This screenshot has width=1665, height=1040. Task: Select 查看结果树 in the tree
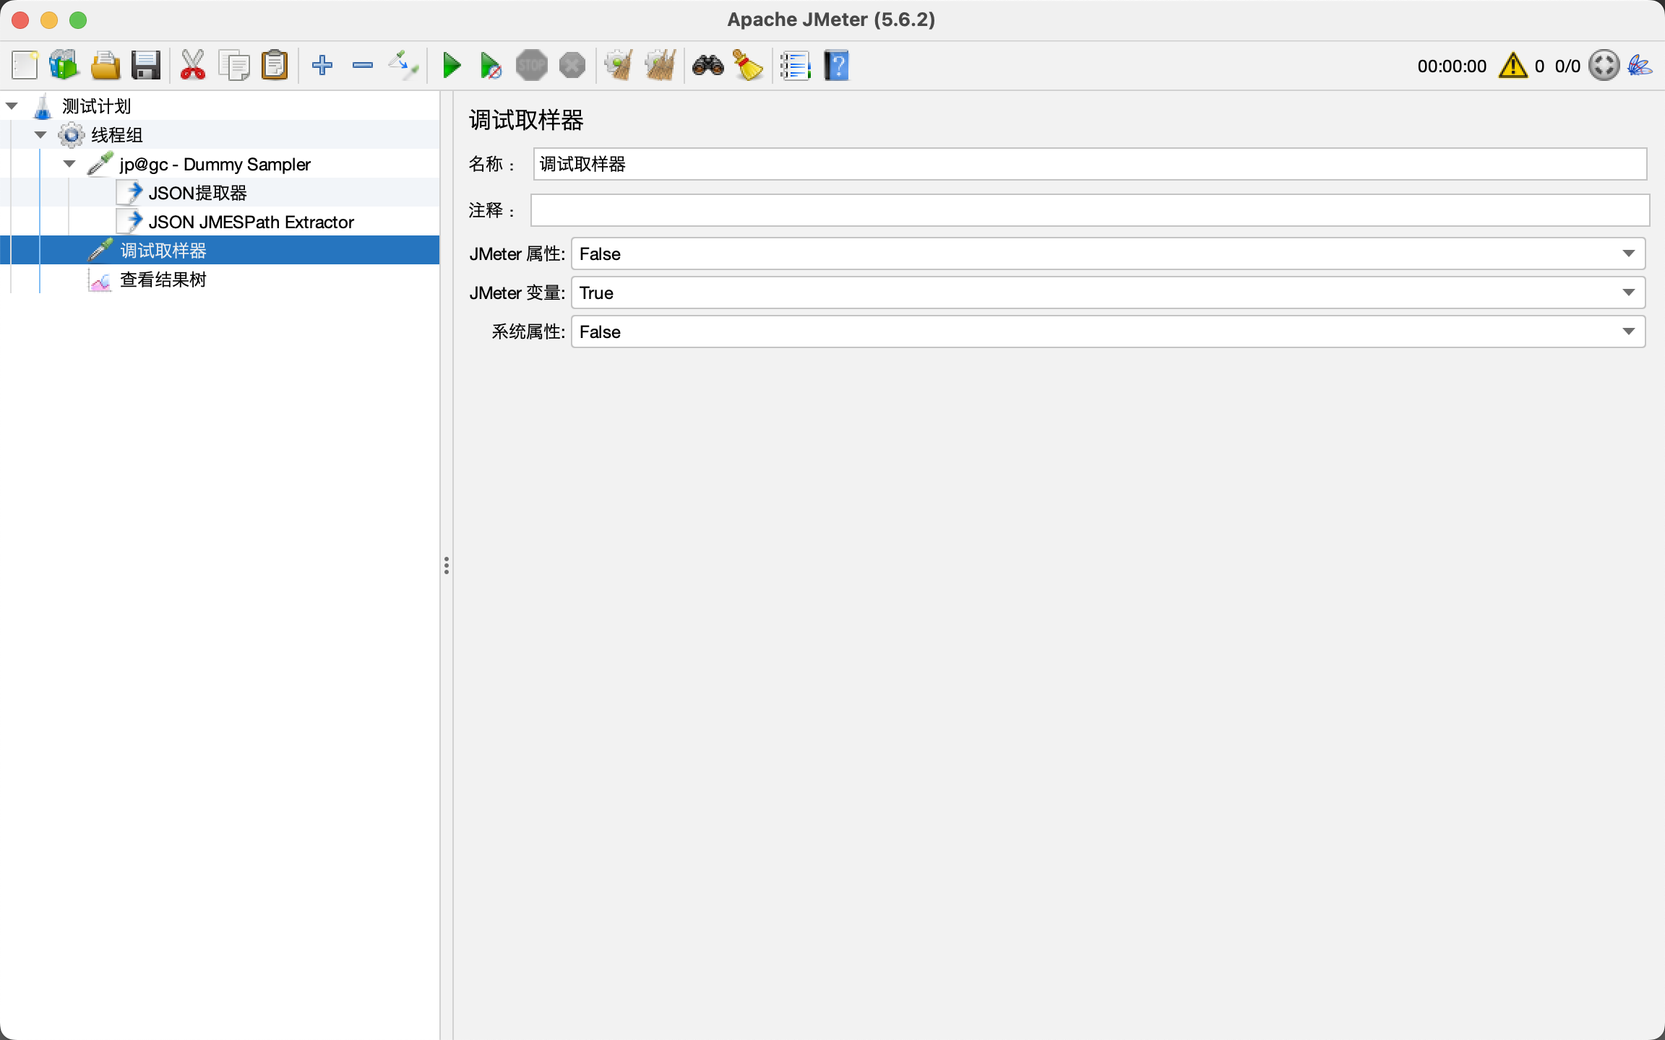coord(163,279)
